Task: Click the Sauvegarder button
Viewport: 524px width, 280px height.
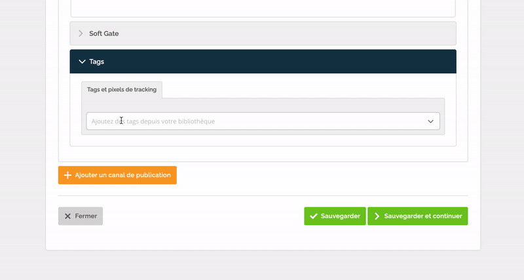Action: tap(335, 216)
